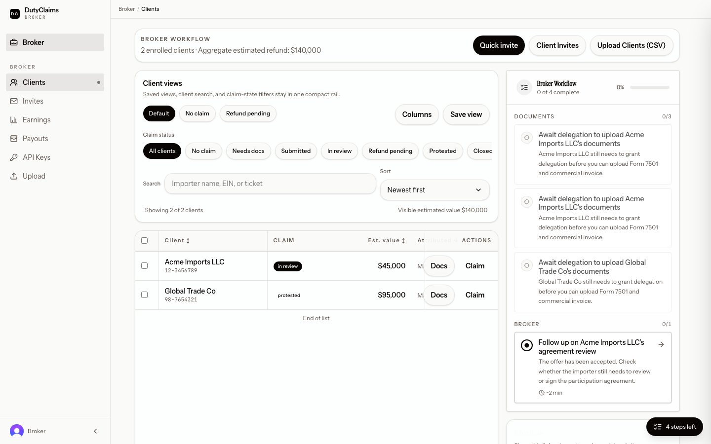
Task: Open Claim for Global Trade Co
Action: pyautogui.click(x=475, y=295)
